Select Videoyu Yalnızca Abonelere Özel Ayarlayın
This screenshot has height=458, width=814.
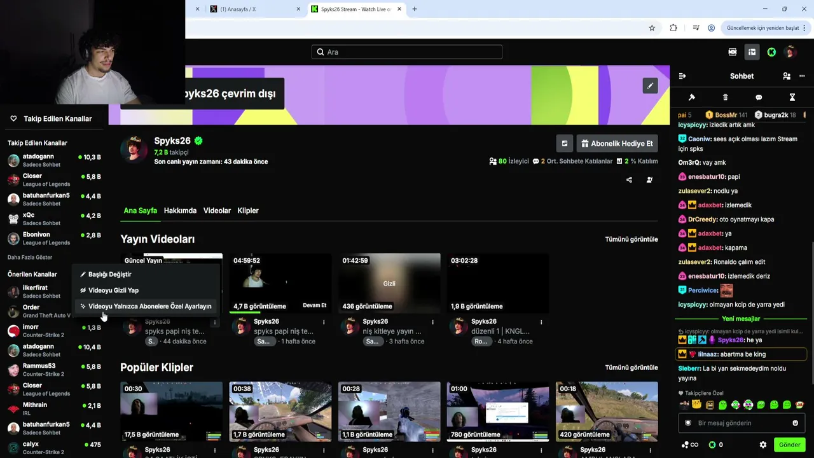point(145,306)
